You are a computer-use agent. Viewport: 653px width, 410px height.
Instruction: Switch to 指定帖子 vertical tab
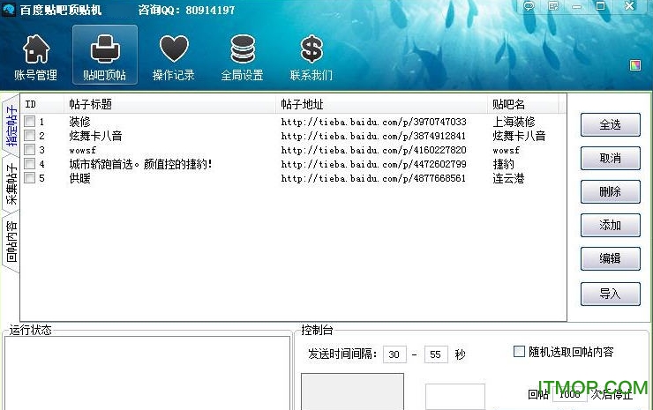11,126
